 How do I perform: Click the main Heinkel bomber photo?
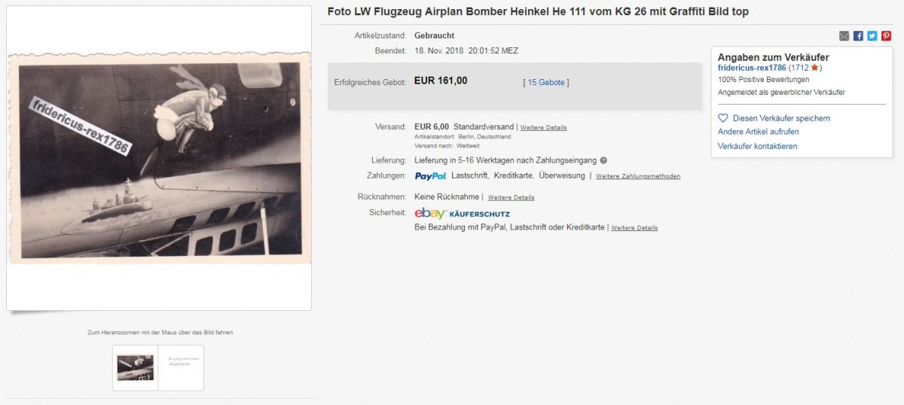click(x=159, y=158)
